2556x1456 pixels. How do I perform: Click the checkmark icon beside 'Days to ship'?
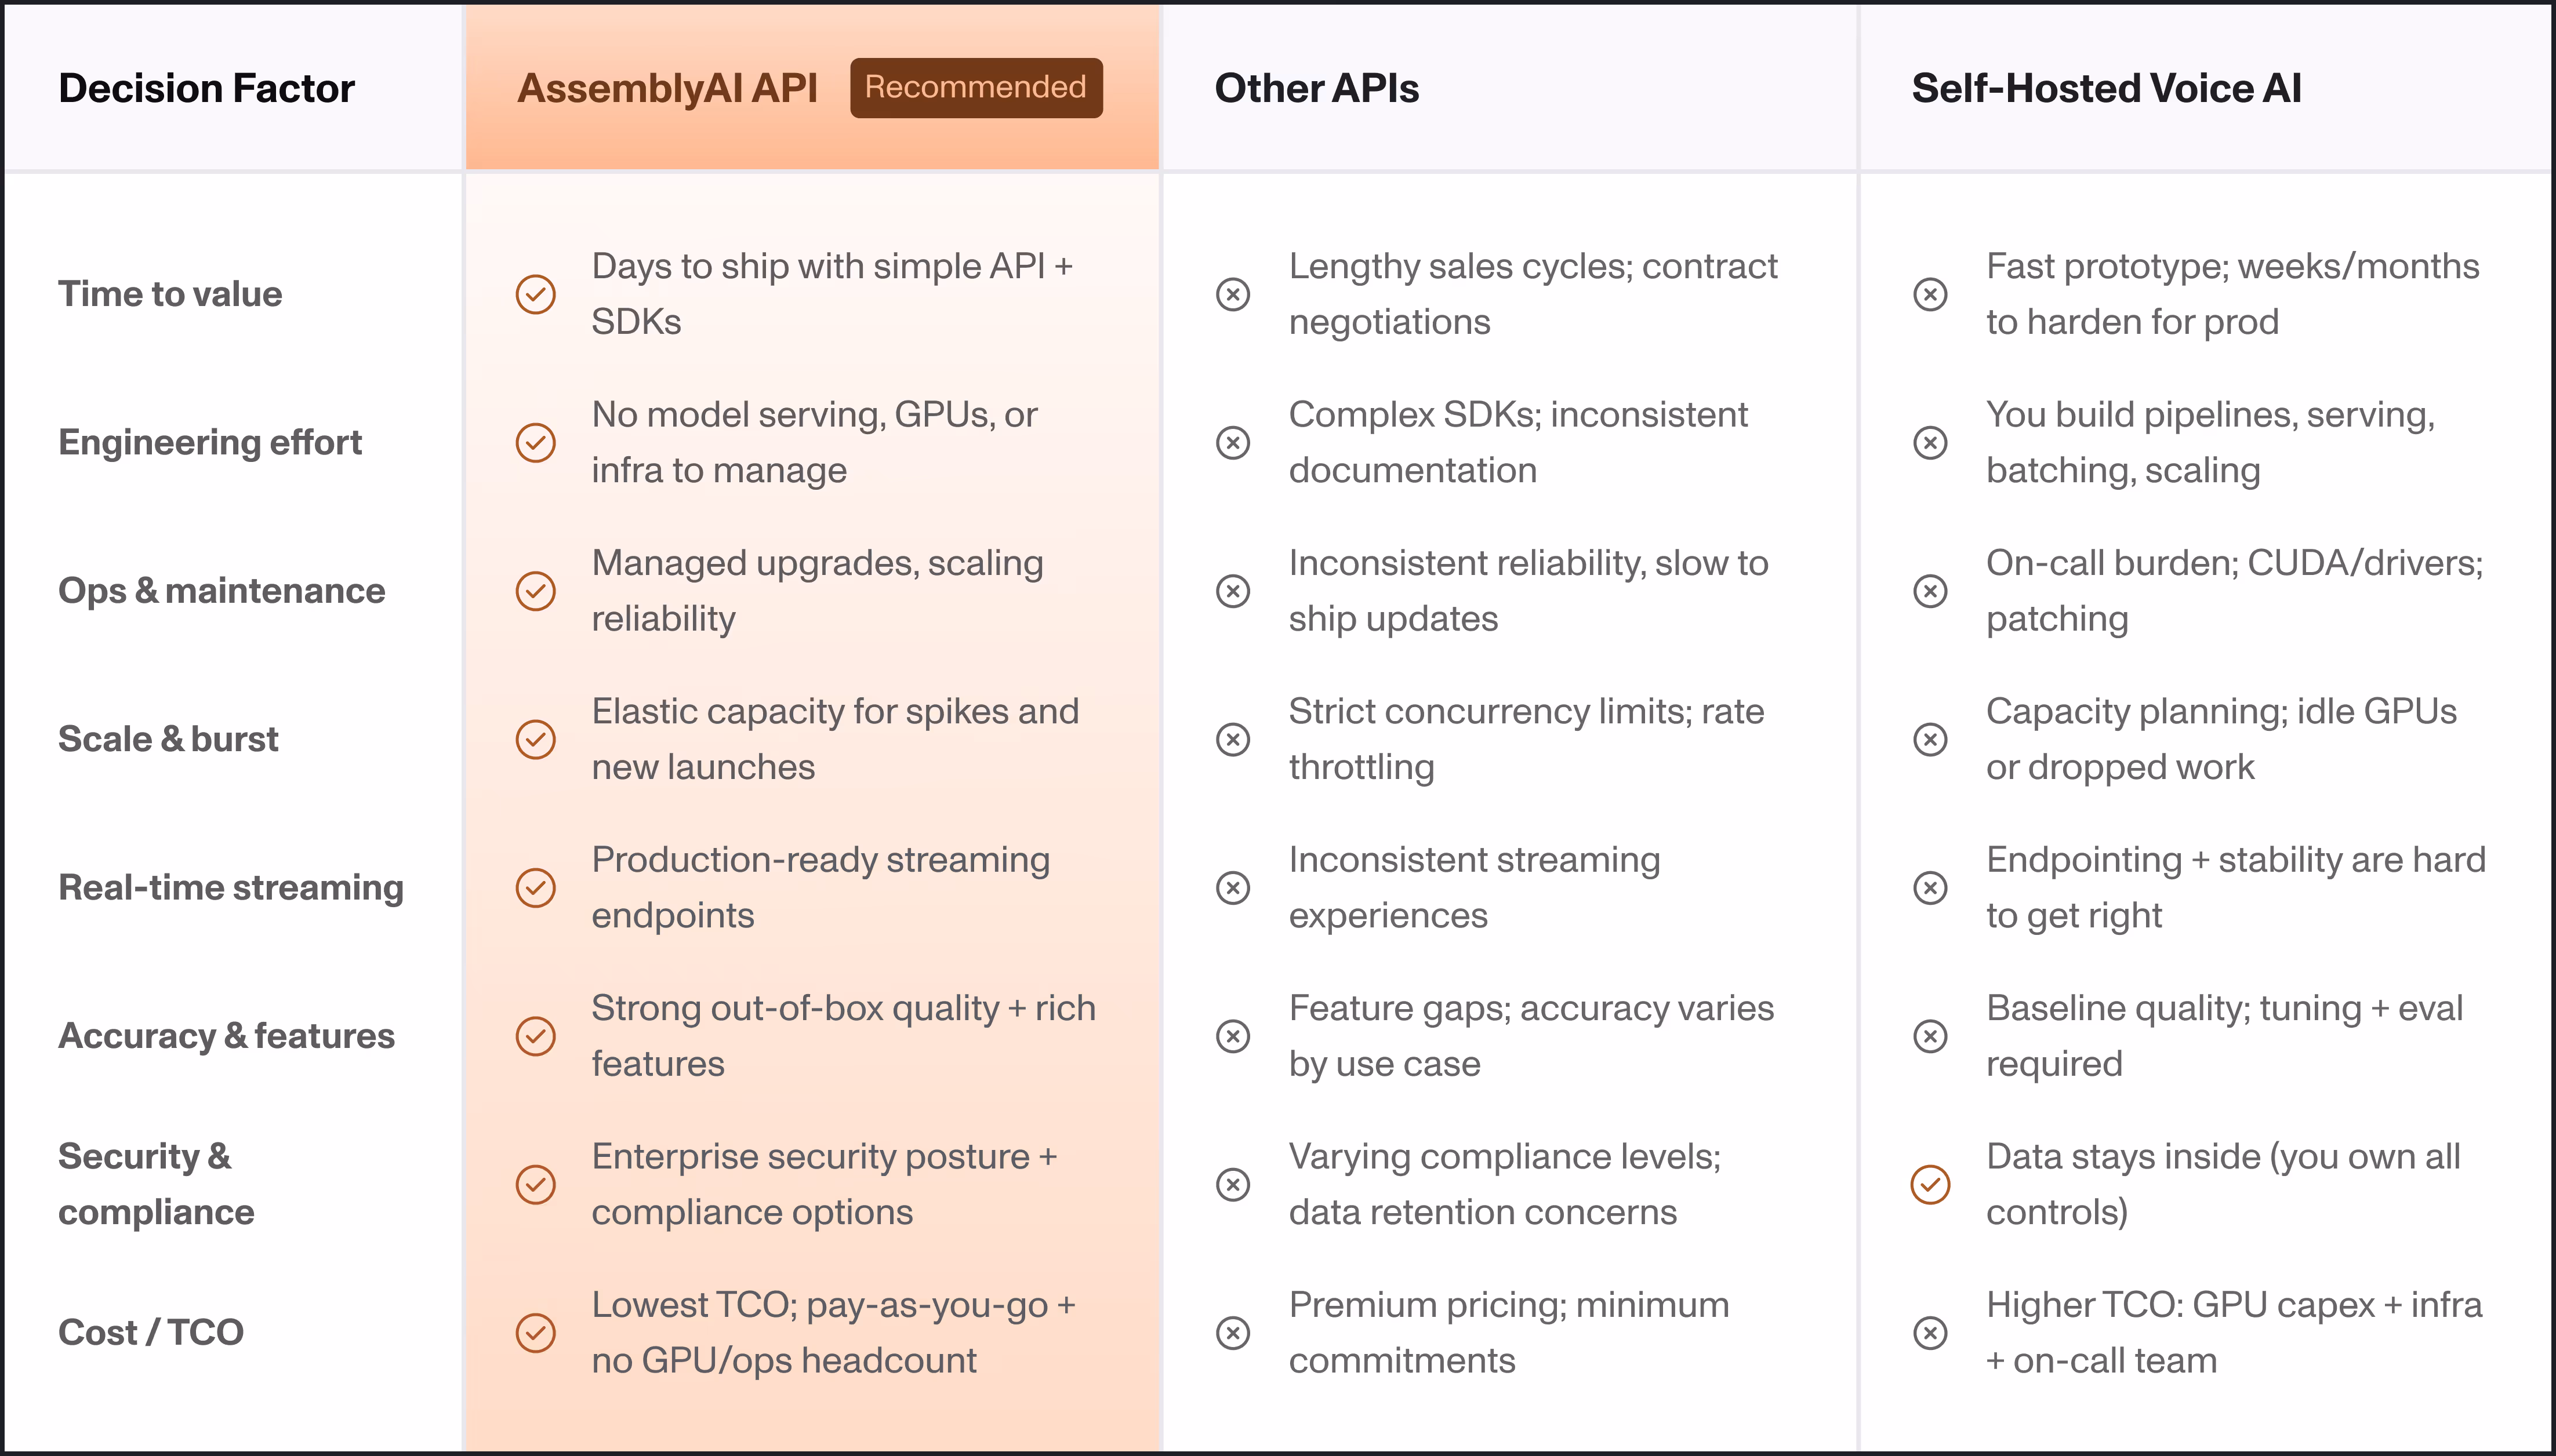click(535, 294)
